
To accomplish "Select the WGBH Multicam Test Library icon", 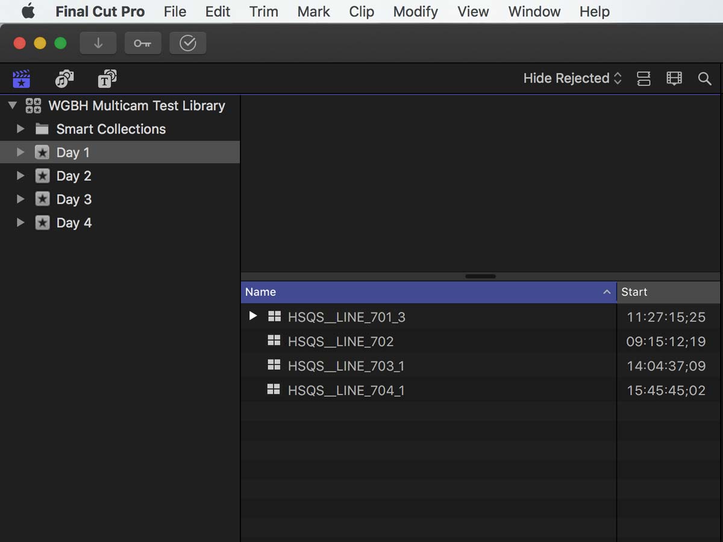I will 33,106.
